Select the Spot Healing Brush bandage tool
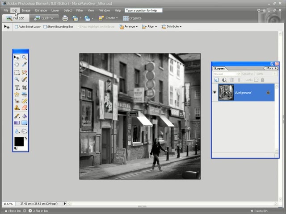 pyautogui.click(x=24, y=101)
